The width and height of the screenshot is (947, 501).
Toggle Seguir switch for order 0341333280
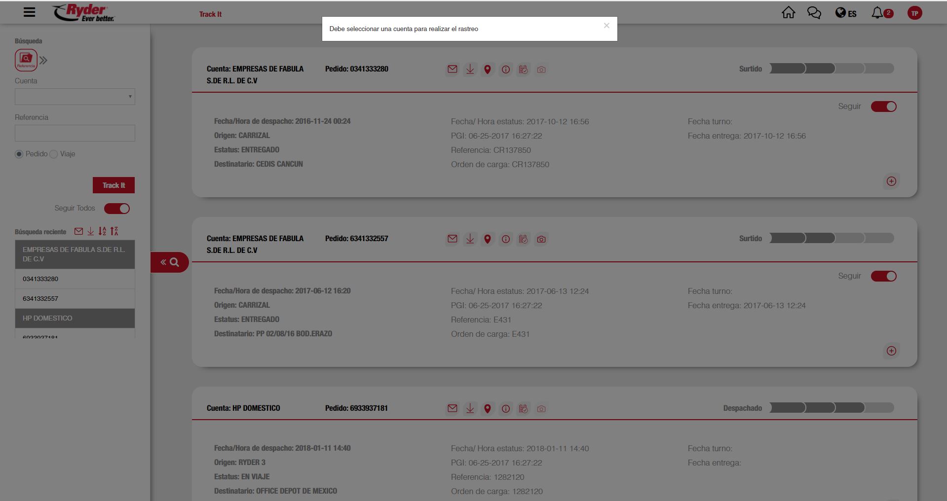(x=883, y=107)
